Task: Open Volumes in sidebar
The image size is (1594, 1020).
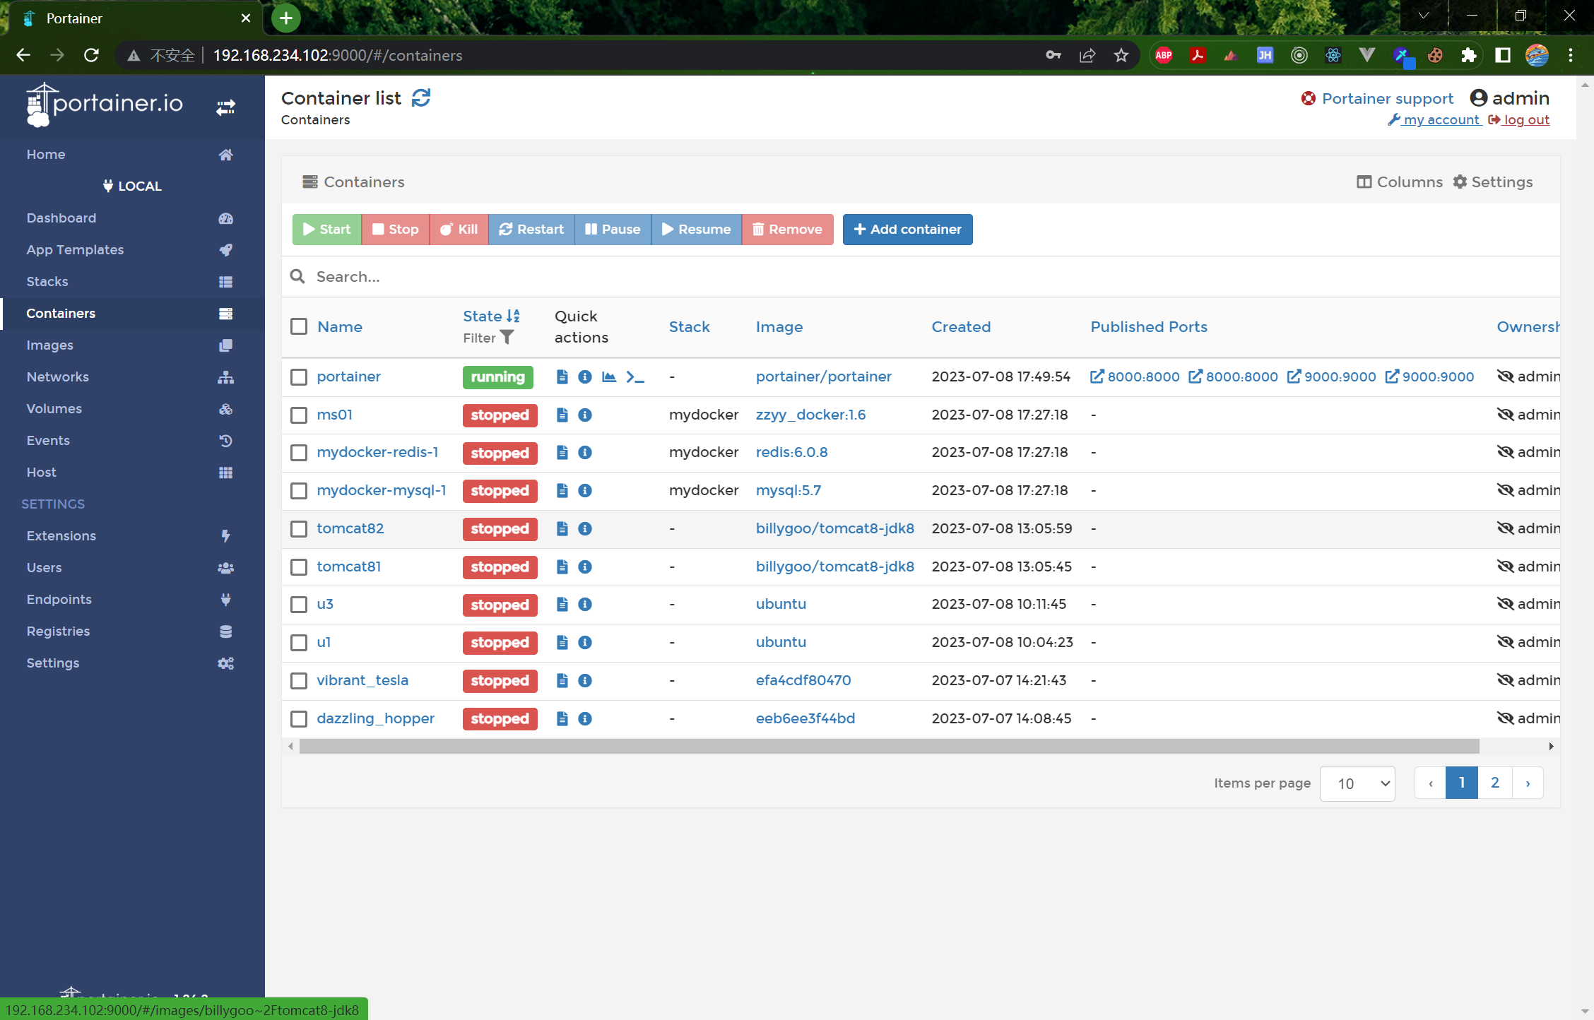Action: [x=132, y=409]
